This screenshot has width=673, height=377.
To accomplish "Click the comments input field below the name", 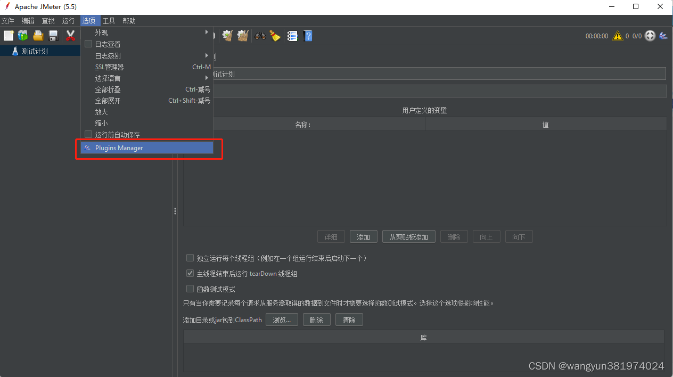I will point(439,91).
